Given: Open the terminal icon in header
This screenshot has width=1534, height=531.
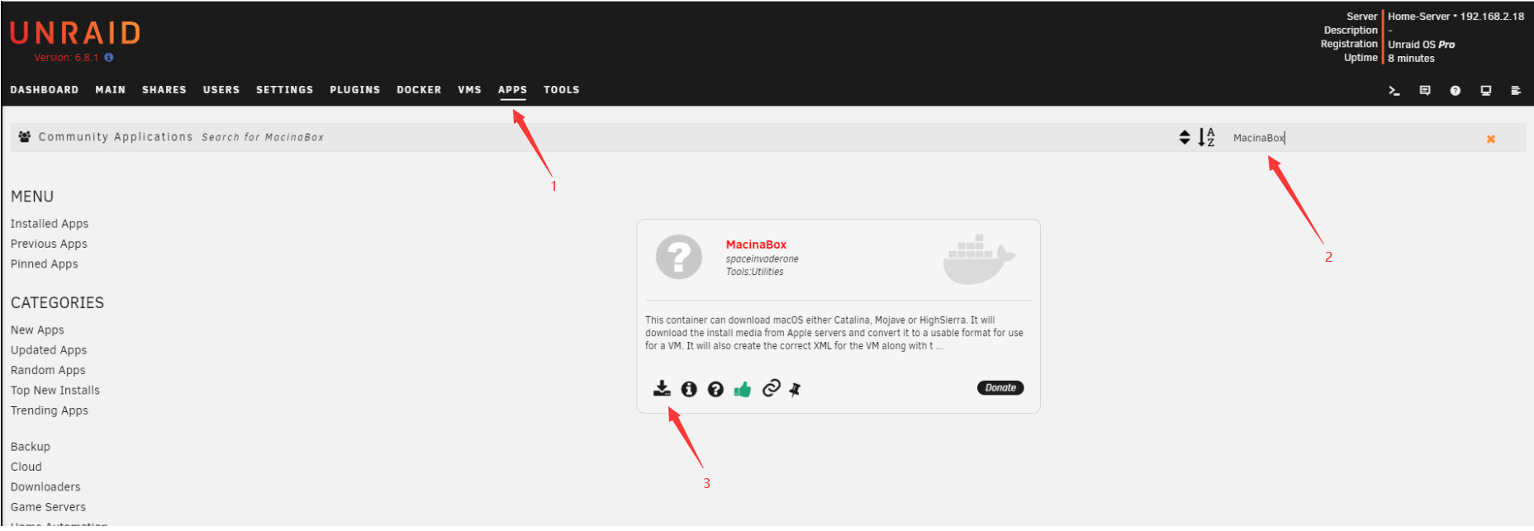Looking at the screenshot, I should (x=1394, y=91).
